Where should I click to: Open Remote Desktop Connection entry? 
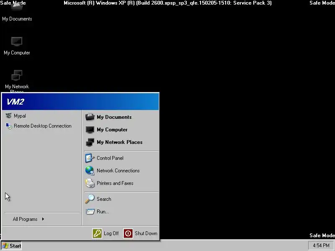click(x=43, y=126)
